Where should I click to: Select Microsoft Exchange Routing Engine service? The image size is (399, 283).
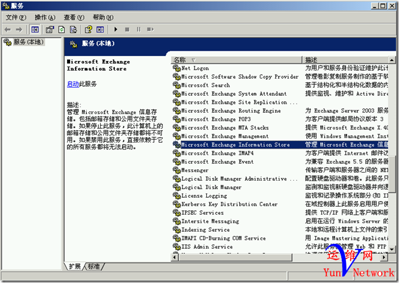(x=280, y=111)
